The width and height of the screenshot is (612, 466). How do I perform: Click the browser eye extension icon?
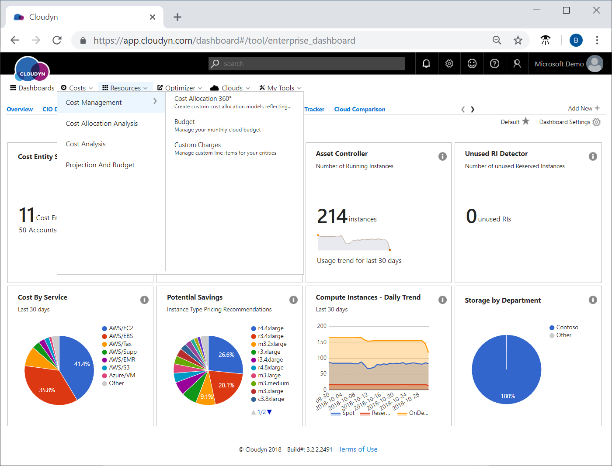(545, 40)
